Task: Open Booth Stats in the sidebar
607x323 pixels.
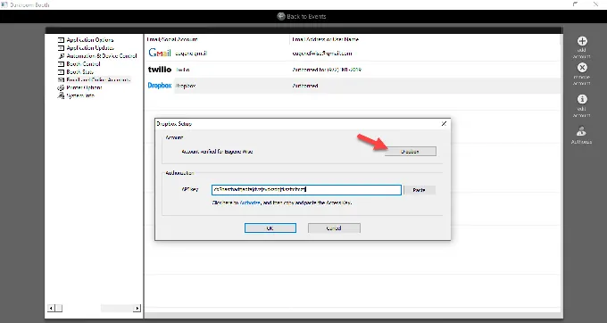Action: point(79,72)
